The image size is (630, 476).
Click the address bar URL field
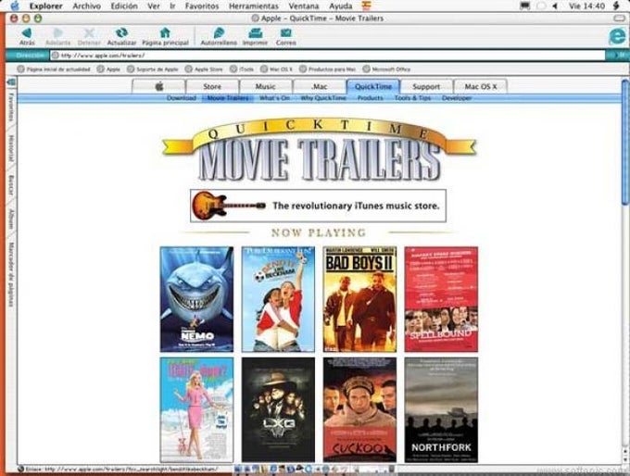(328, 56)
